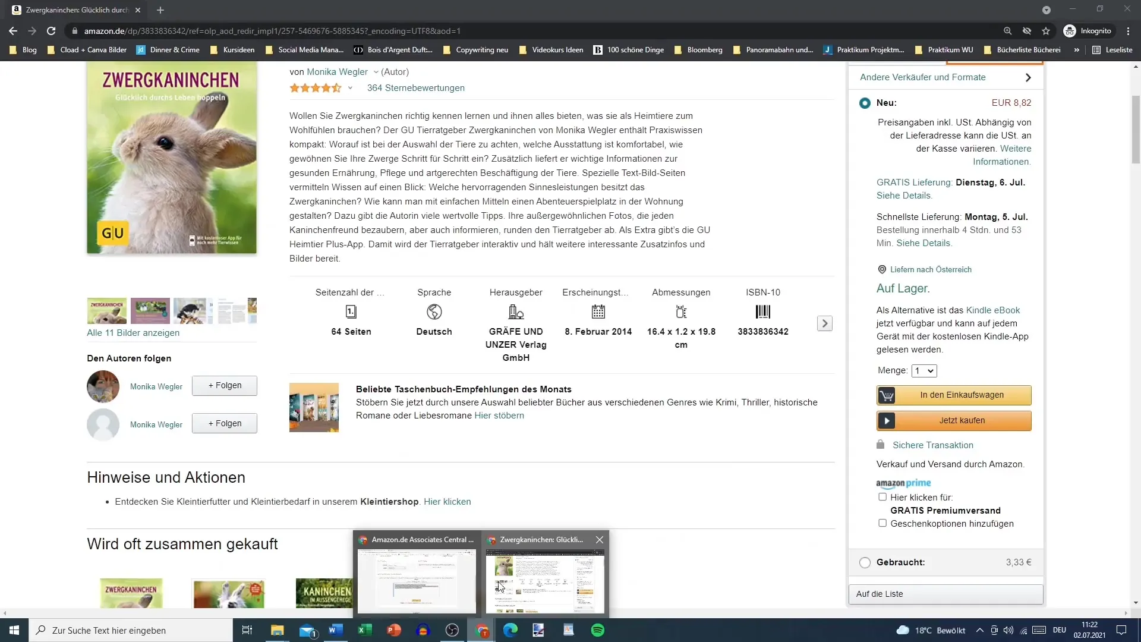Open the Kursideen bookmark folder
Screen dimensions: 1141x642
point(232,50)
